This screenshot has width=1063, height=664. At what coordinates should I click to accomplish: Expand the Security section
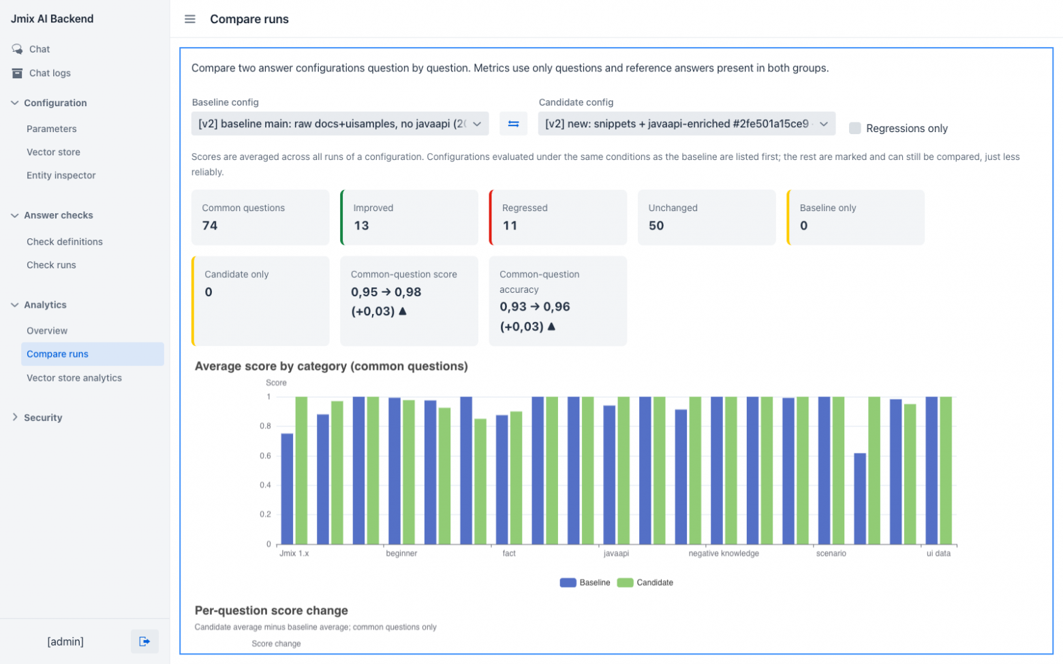(x=15, y=417)
